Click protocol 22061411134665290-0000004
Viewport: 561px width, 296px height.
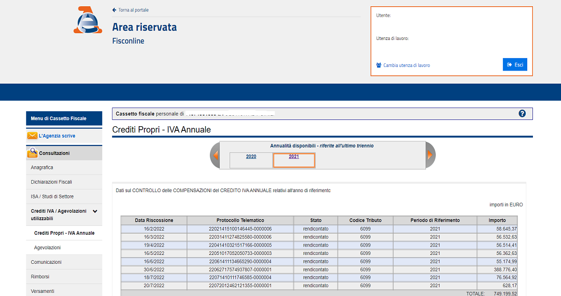click(x=240, y=261)
